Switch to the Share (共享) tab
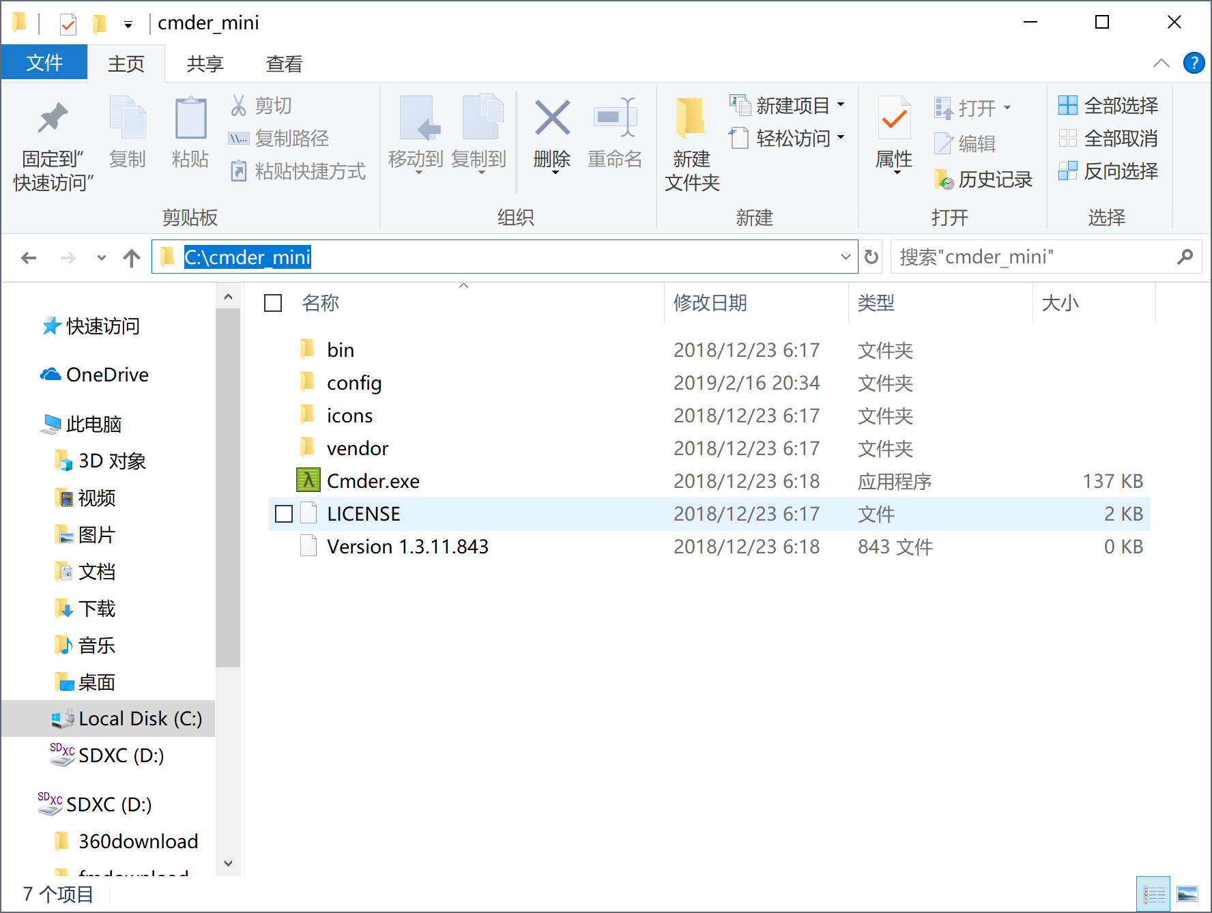Image resolution: width=1212 pixels, height=913 pixels. pyautogui.click(x=205, y=63)
